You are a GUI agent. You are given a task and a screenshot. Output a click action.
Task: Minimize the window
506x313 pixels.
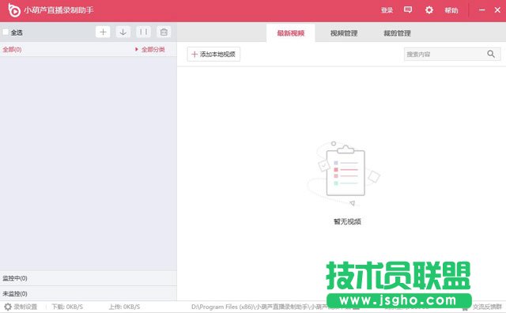[481, 10]
